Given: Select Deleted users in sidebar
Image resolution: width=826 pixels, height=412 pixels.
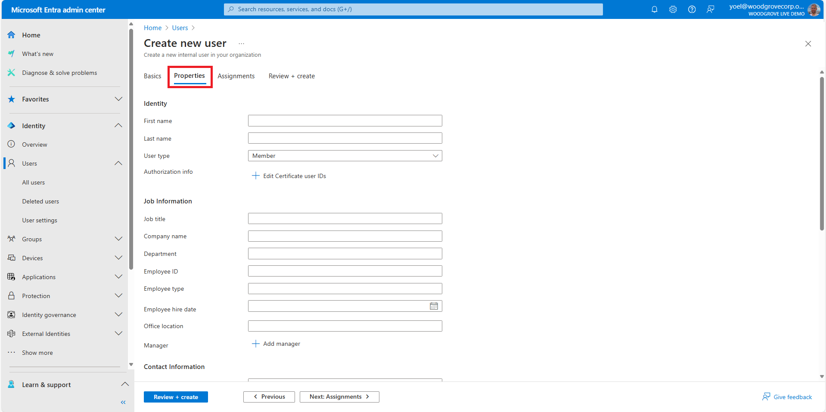Looking at the screenshot, I should click(x=40, y=201).
